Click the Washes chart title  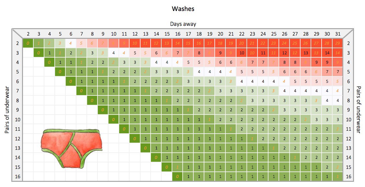[x=183, y=9]
